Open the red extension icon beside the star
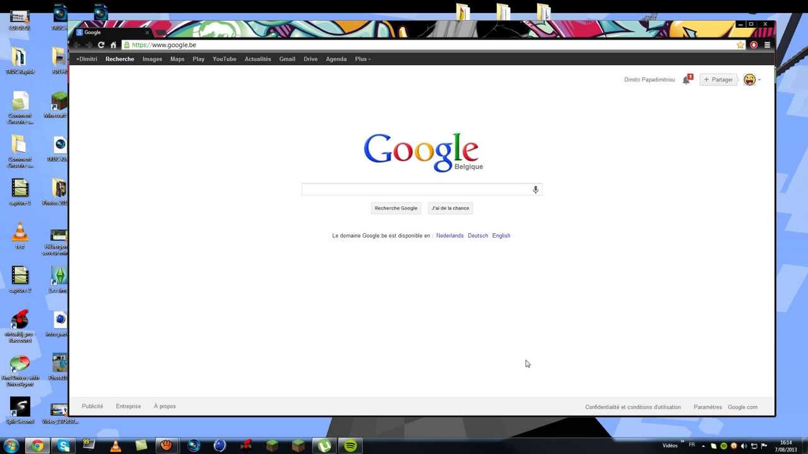The height and width of the screenshot is (454, 808). tap(754, 45)
